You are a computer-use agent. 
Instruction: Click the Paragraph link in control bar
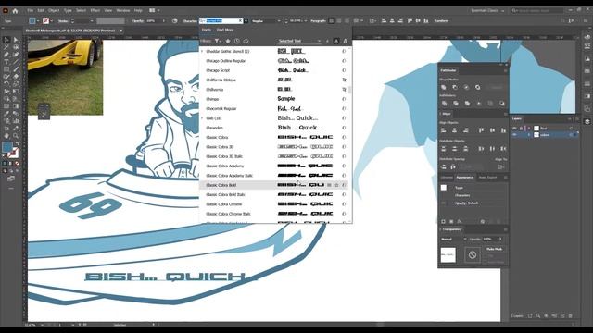pyautogui.click(x=318, y=20)
